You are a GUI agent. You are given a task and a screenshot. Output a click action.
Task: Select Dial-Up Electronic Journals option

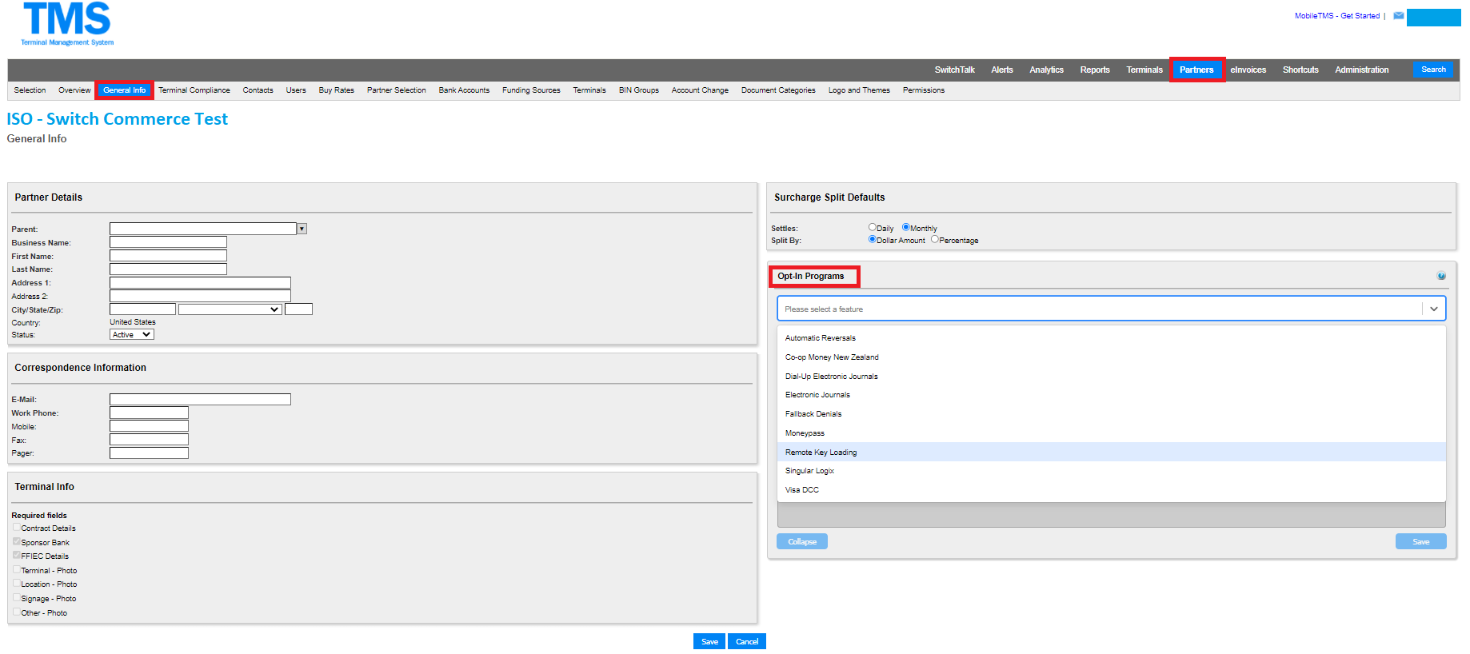1111,377
